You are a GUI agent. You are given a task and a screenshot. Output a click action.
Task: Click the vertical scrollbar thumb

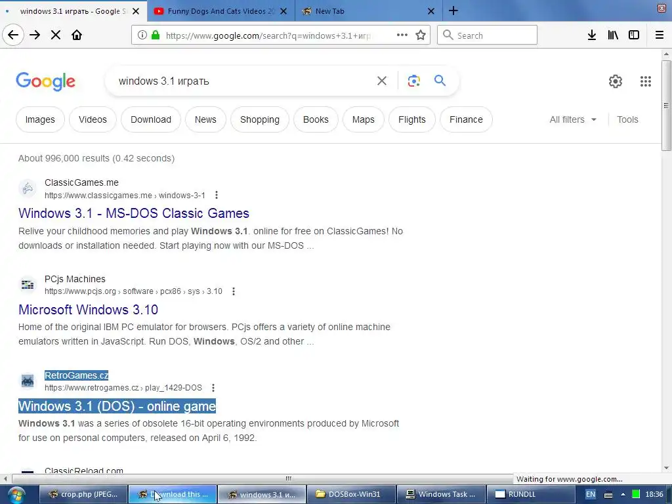coord(666,106)
